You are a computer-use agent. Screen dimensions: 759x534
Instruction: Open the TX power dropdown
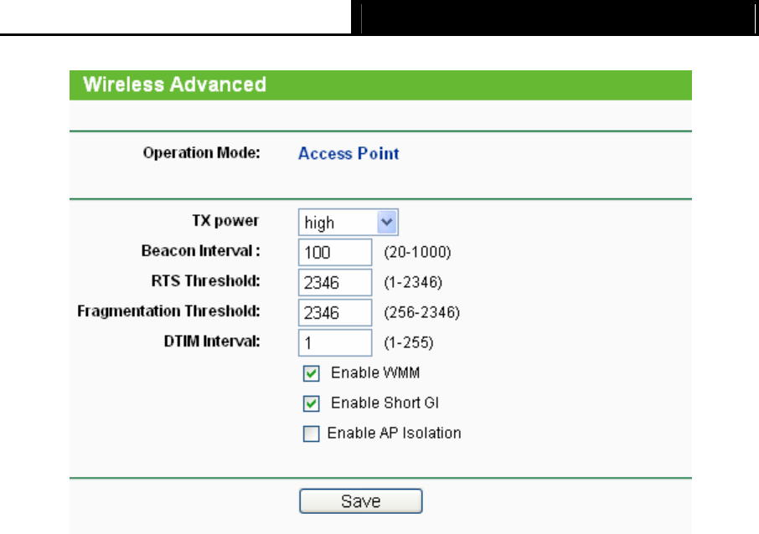point(348,223)
